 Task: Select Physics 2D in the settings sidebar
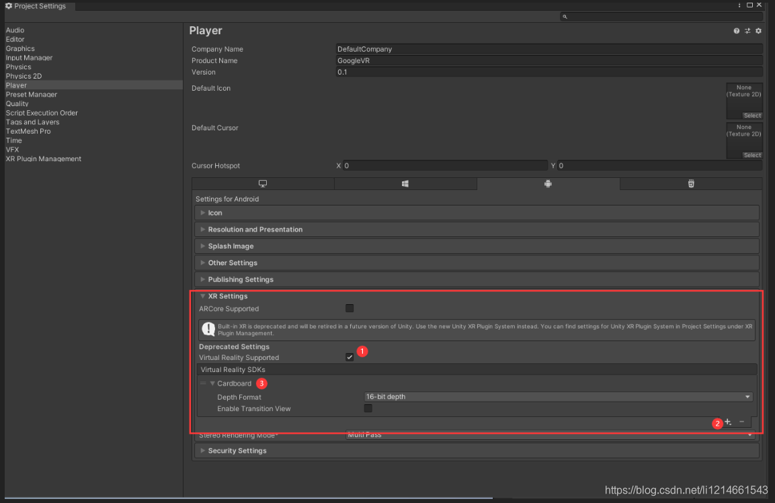click(x=22, y=76)
